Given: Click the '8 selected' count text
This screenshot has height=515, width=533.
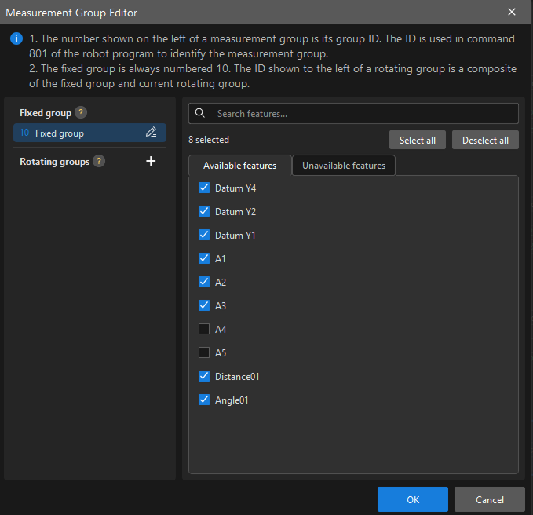Looking at the screenshot, I should point(209,140).
